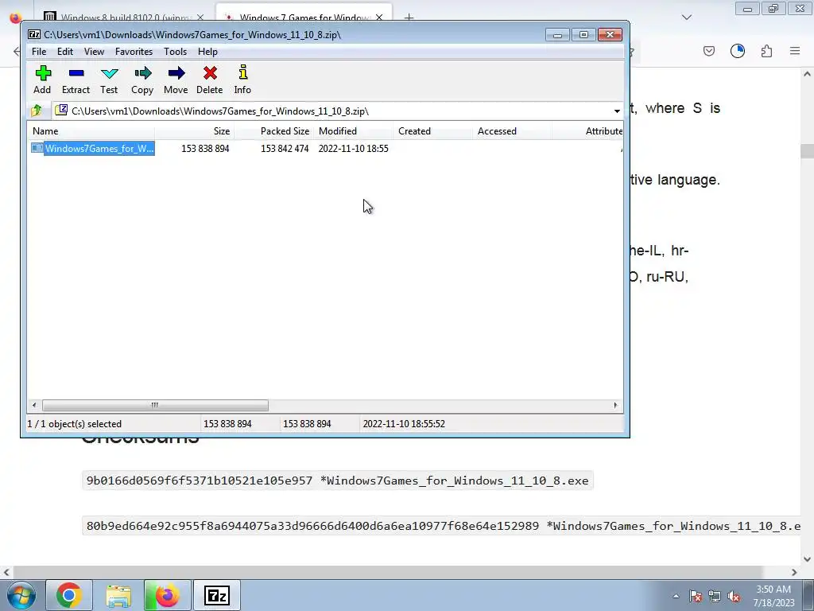
Task: Sort by Name column header
Action: point(91,131)
